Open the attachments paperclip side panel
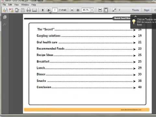The width and height of the screenshot is (156, 117). pyautogui.click(x=5, y=24)
